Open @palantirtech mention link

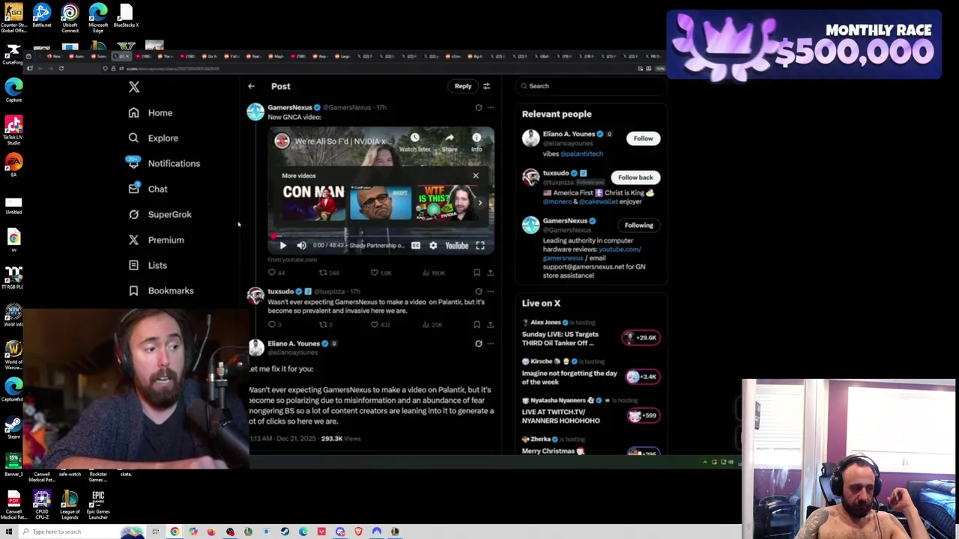(582, 153)
